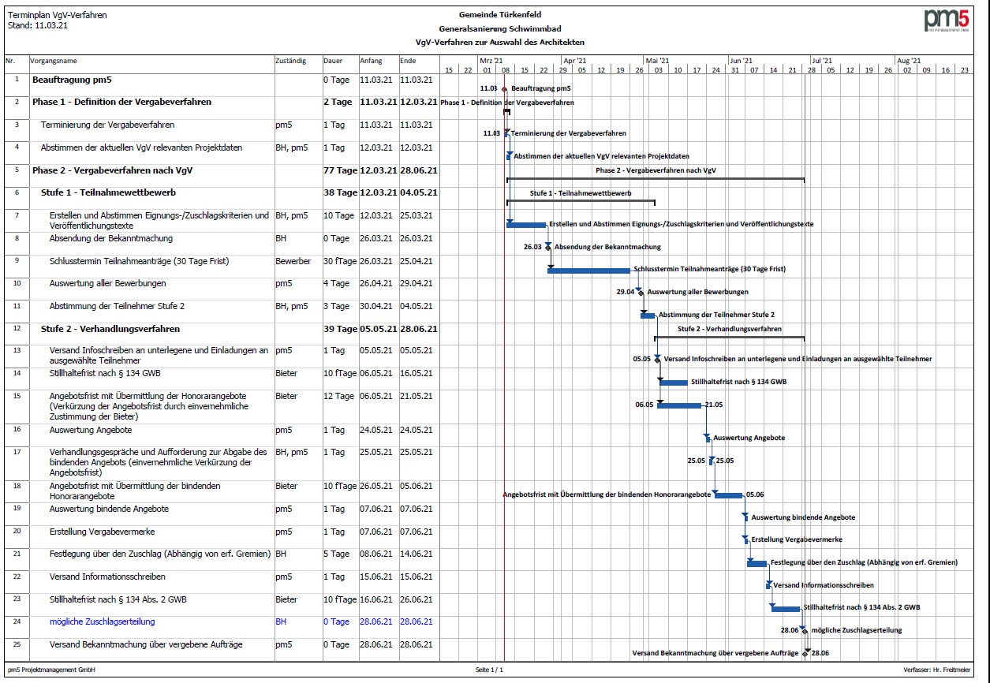
Task: Click footer text 'pm5 Projektmanagement GmbH'
Action: pos(51,670)
